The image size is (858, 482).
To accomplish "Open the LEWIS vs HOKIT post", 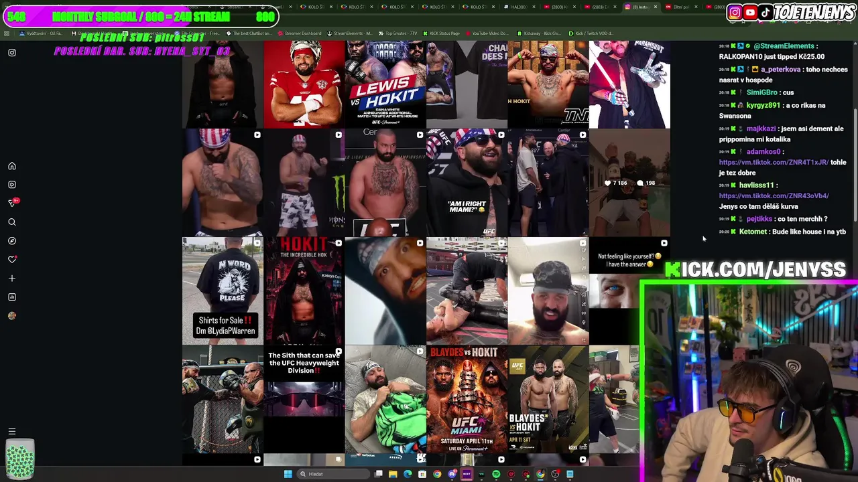I will (385, 84).
